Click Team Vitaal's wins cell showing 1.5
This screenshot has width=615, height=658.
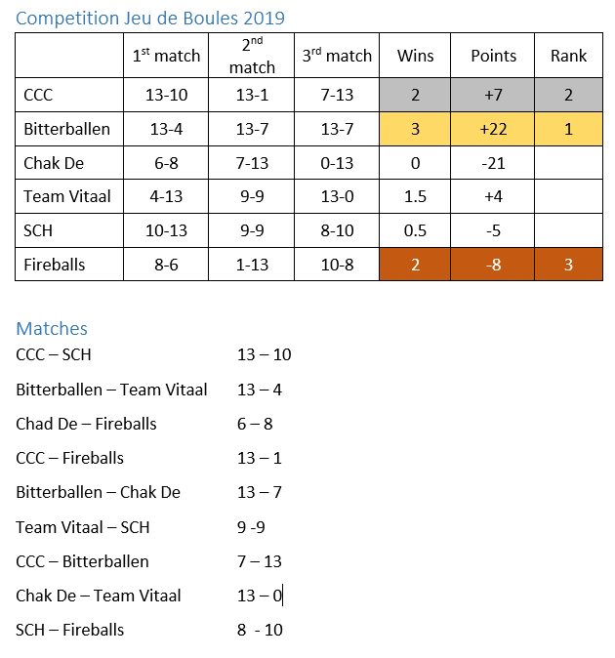[415, 196]
